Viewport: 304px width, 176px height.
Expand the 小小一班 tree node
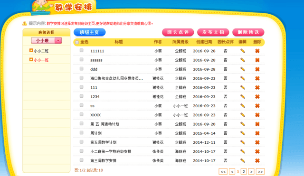click(31, 59)
